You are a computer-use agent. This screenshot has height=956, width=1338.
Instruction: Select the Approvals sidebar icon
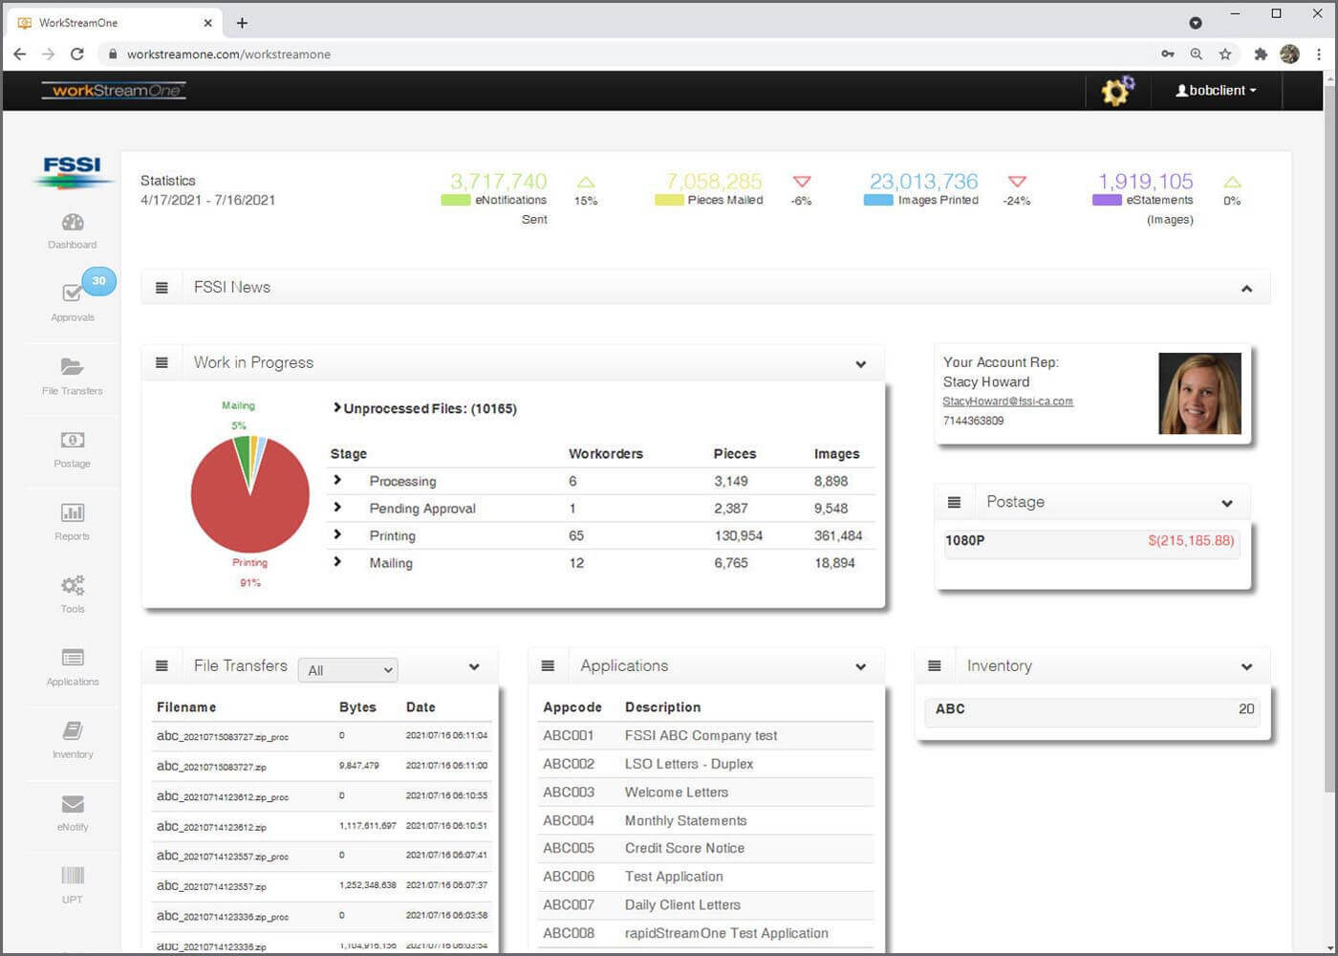click(72, 301)
